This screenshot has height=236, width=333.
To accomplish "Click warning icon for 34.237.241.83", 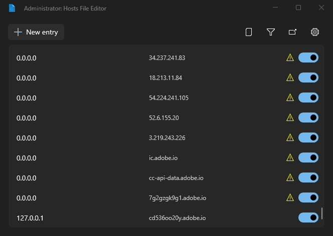I will point(290,58).
